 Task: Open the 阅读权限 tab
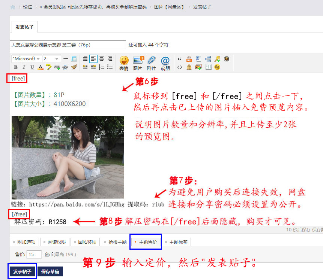coord(55,242)
